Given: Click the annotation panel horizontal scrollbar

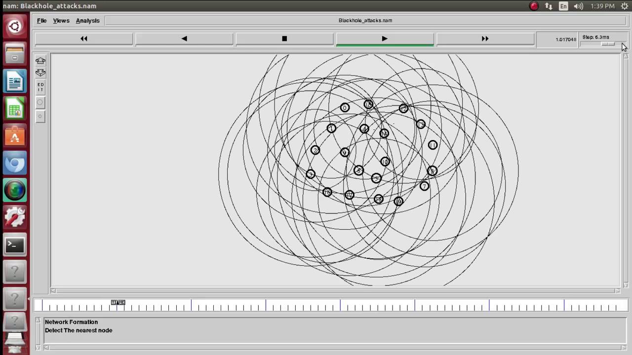Looking at the screenshot, I should (335, 348).
